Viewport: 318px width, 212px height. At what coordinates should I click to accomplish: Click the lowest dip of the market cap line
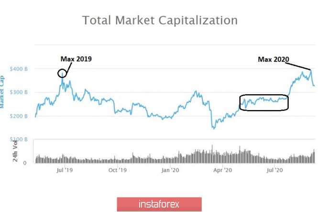[x=213, y=128]
